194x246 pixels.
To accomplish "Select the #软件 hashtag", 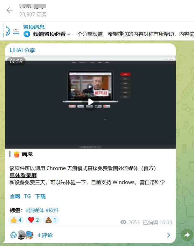I will [x=52, y=210].
